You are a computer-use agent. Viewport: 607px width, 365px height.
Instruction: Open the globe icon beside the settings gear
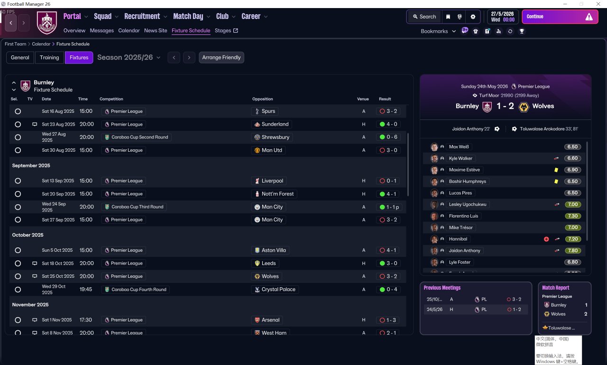[x=460, y=17]
